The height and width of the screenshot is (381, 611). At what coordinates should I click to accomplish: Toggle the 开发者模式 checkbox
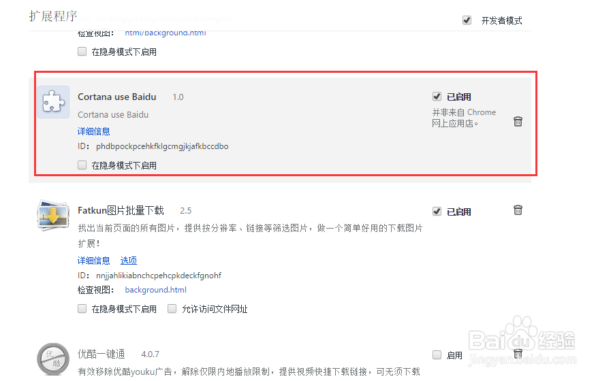point(467,20)
